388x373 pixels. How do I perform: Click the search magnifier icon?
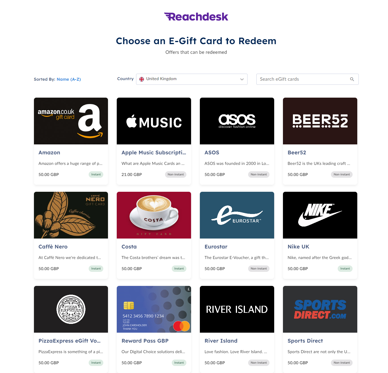[x=352, y=79]
